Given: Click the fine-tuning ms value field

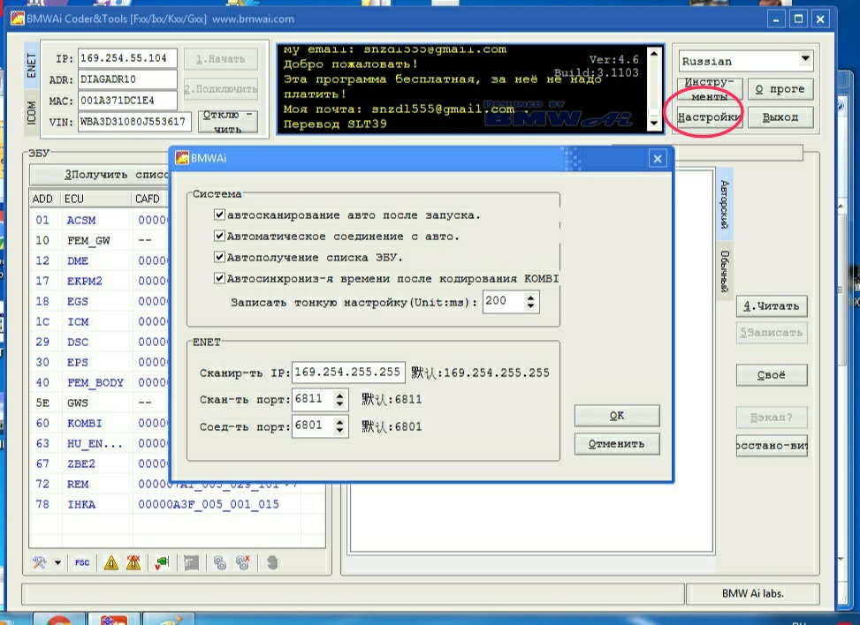Looking at the screenshot, I should click(x=504, y=301).
